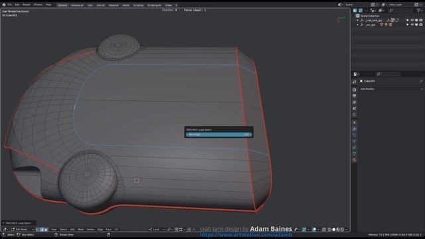The height and width of the screenshot is (239, 425).
Task: Select the _crab_tank_grp collection name
Action: 374,21
